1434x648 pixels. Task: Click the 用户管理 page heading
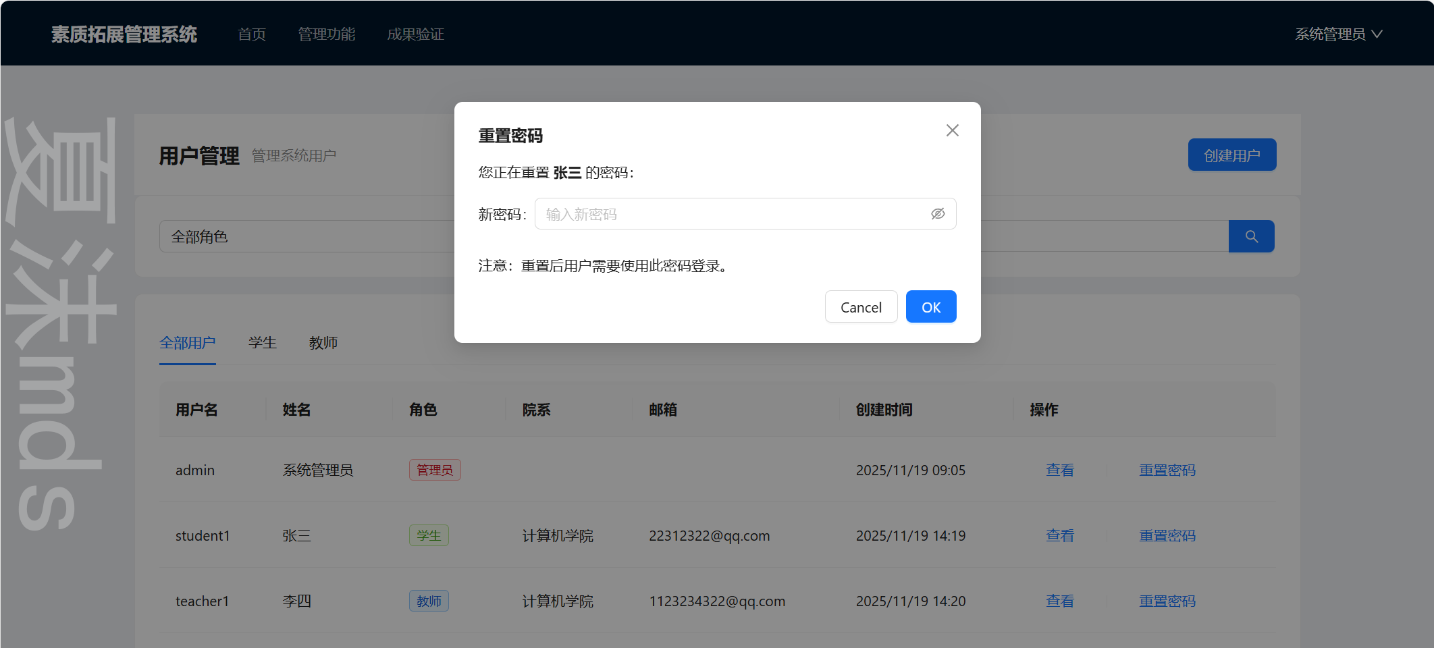199,155
